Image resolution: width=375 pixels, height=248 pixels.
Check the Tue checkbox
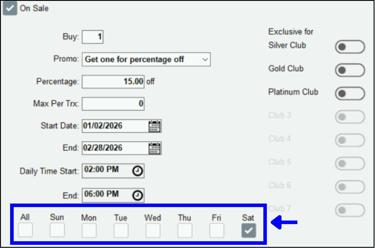tap(121, 230)
